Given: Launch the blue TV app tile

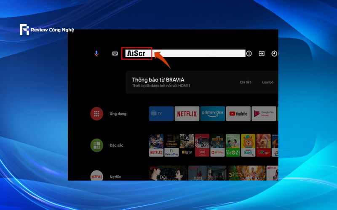Looking at the screenshot, I should coord(161,113).
